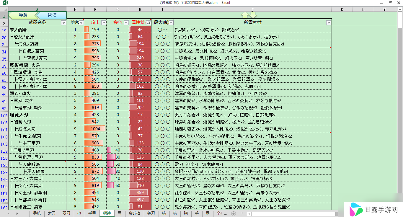Click attack value 850 cell
Viewport: 403px width, 217px height.
point(95,86)
